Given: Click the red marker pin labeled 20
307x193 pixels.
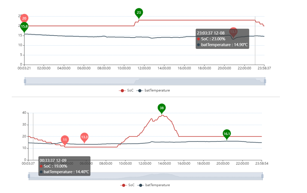Looking at the screenshot, I should tap(24, 18).
